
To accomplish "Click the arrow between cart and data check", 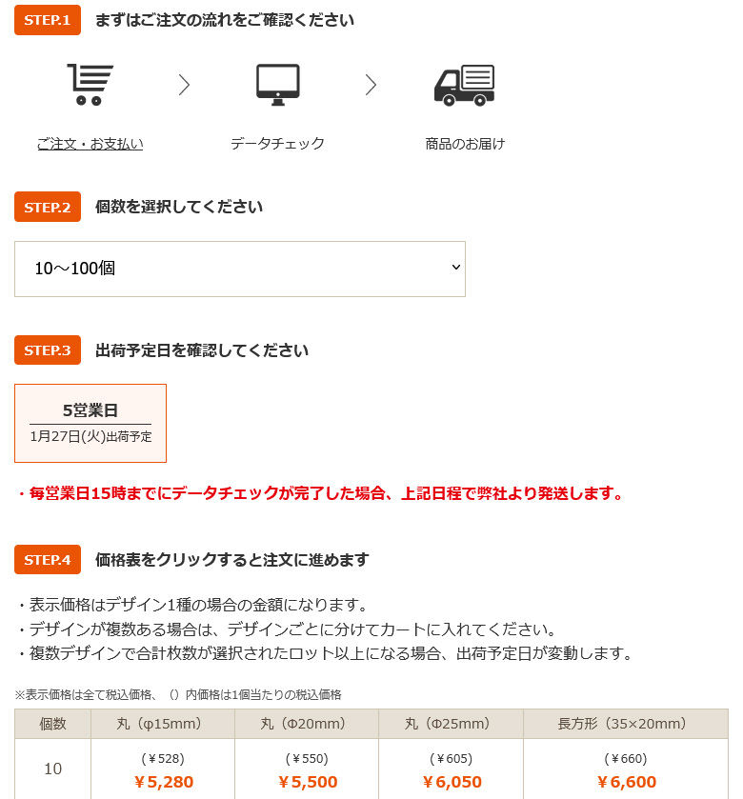I will pyautogui.click(x=183, y=84).
